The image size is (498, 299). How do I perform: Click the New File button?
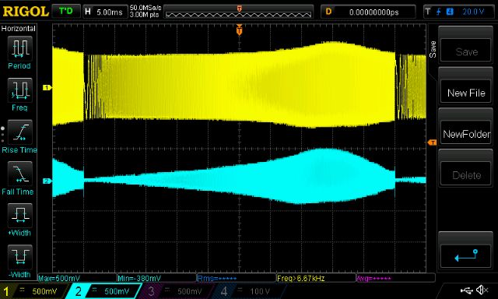[x=466, y=93]
